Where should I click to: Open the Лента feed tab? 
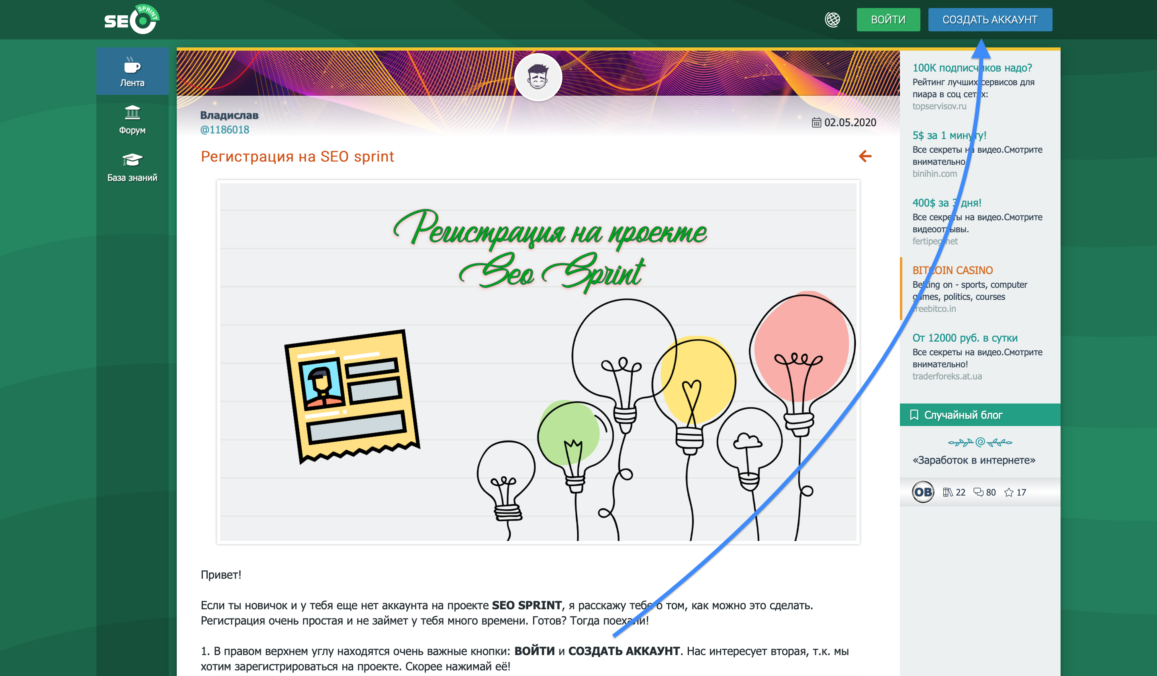pos(132,72)
